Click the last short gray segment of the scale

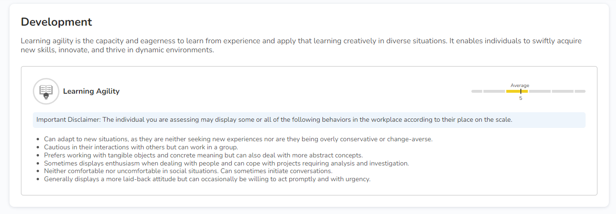pyautogui.click(x=580, y=91)
